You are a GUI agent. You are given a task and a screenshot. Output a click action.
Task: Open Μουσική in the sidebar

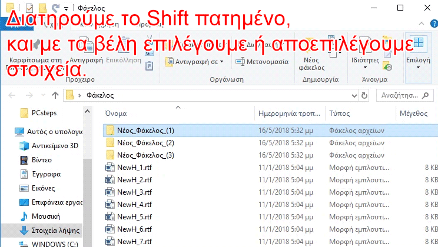[40, 216]
